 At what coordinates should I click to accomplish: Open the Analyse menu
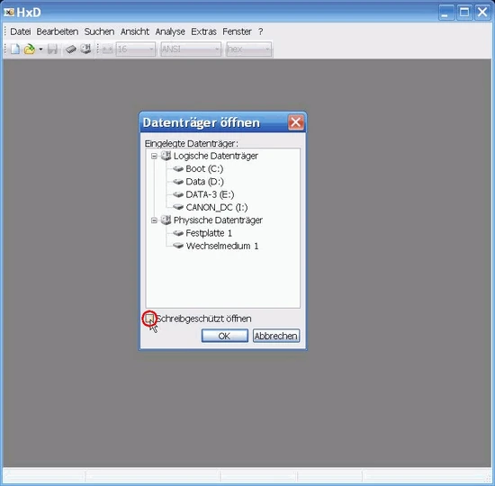pos(170,31)
